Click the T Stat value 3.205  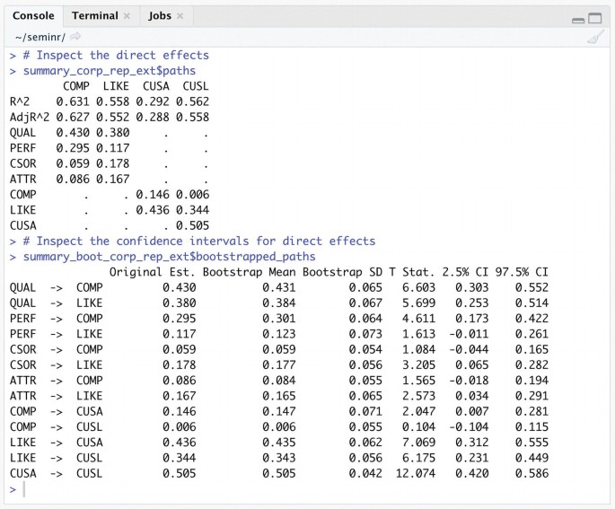pyautogui.click(x=418, y=364)
